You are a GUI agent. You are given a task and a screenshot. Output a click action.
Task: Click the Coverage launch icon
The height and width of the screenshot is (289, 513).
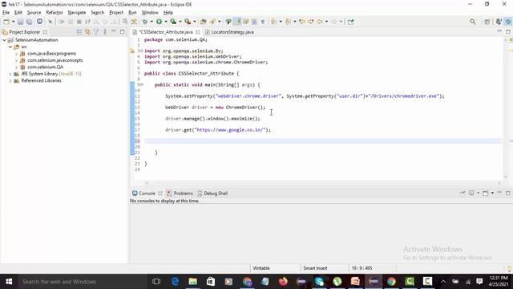(173, 22)
